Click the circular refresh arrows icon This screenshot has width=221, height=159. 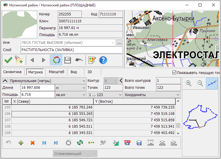click(56, 60)
